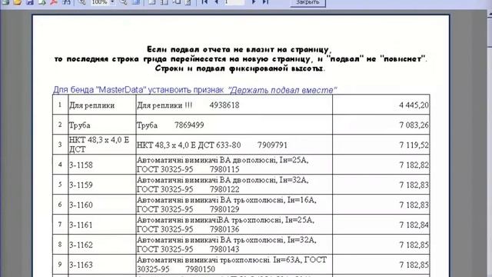Select code cell 3-1160
Viewport: 492px width, 277px height.
[x=102, y=205]
